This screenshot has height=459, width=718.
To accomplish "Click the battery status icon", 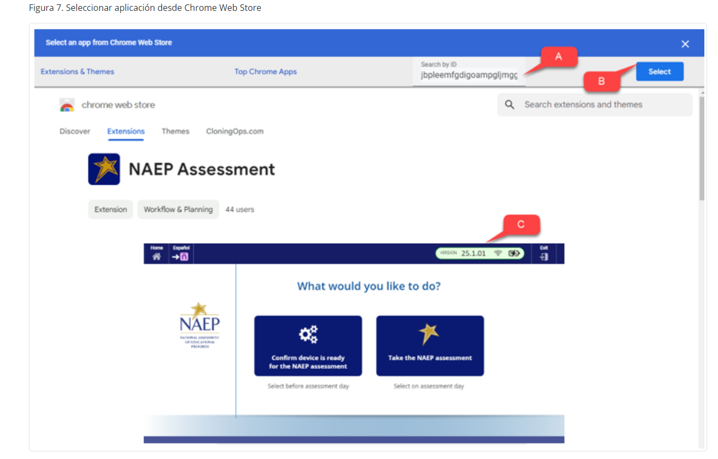I will [x=514, y=253].
